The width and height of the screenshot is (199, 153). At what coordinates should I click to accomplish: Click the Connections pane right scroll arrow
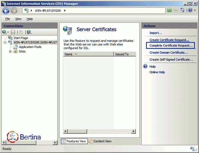55,142
